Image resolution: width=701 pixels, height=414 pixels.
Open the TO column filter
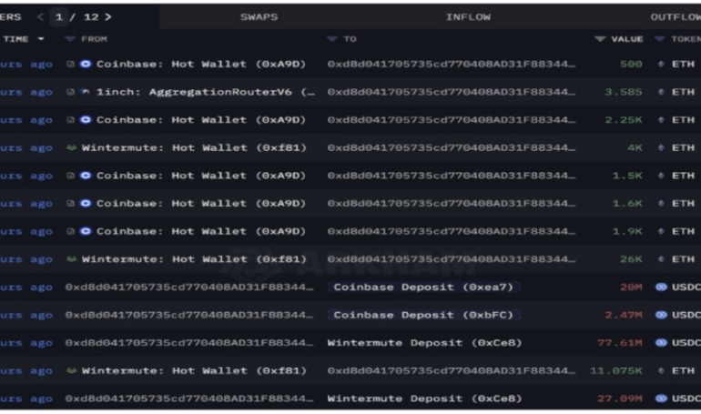331,39
